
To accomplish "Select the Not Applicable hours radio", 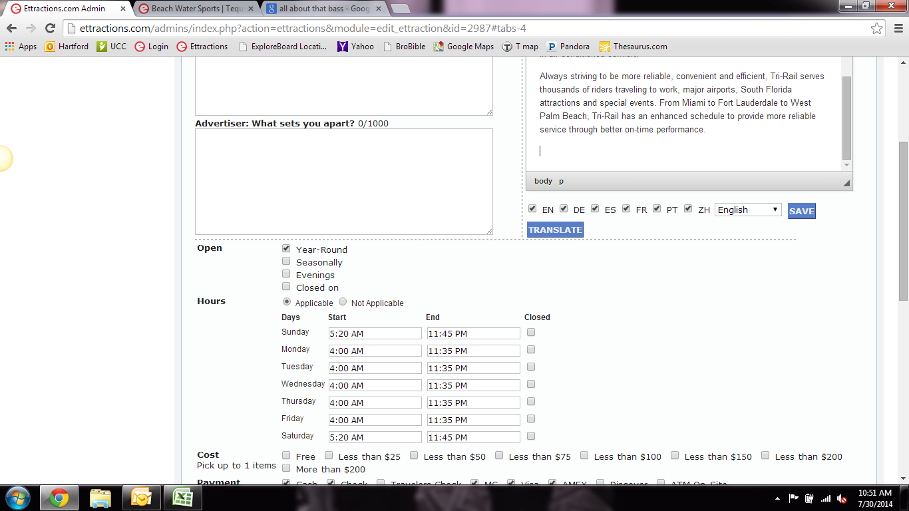I will (343, 302).
